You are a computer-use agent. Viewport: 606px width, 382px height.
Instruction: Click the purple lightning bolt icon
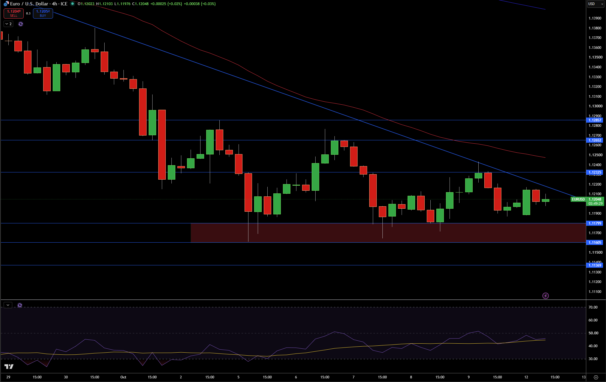click(545, 296)
